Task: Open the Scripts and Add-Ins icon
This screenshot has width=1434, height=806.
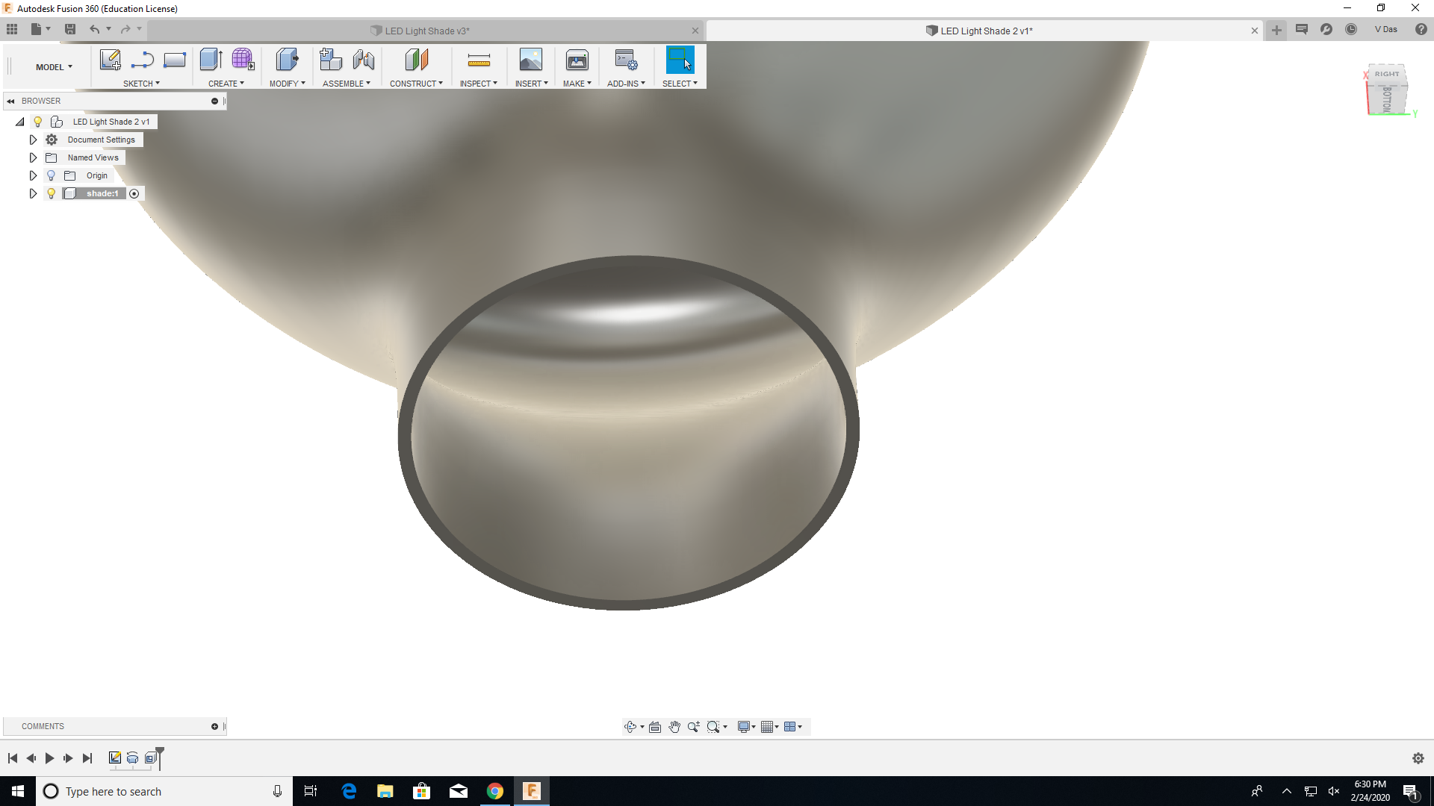Action: (626, 60)
